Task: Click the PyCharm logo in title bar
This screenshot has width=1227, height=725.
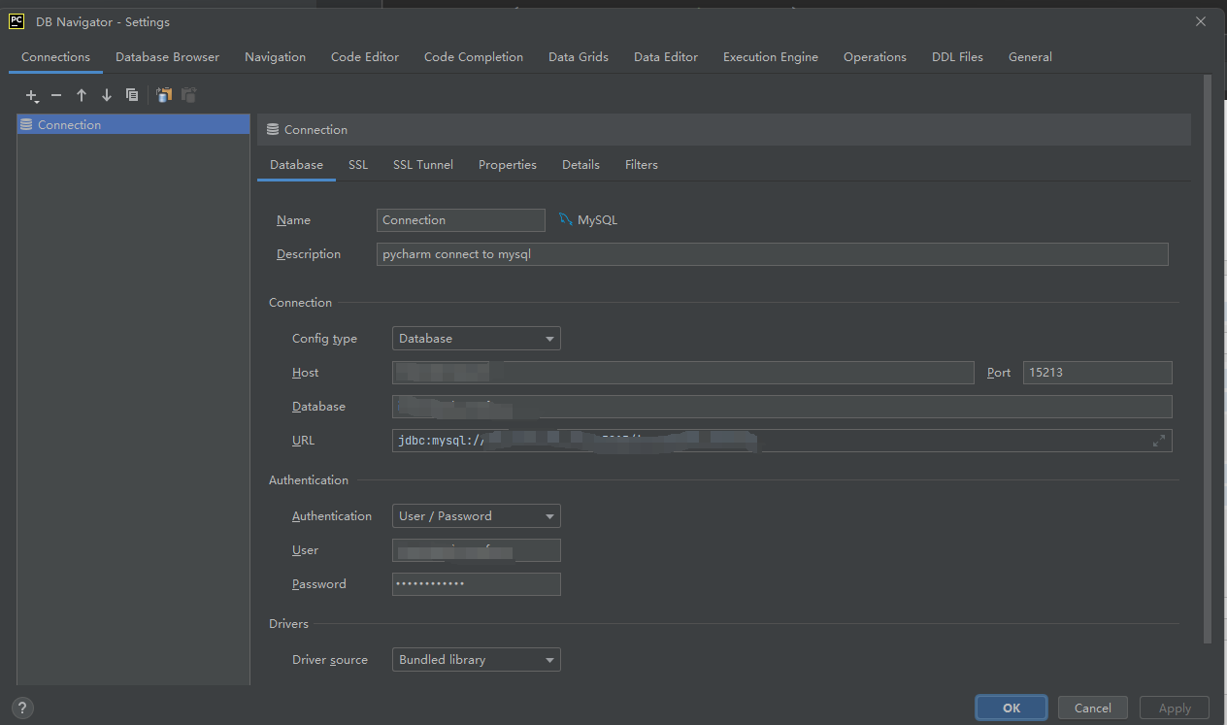Action: click(17, 20)
